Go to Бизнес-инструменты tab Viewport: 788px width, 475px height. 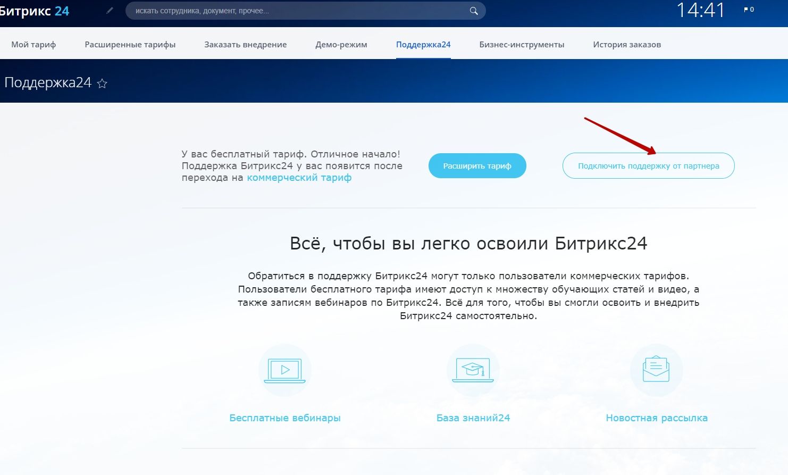point(522,45)
